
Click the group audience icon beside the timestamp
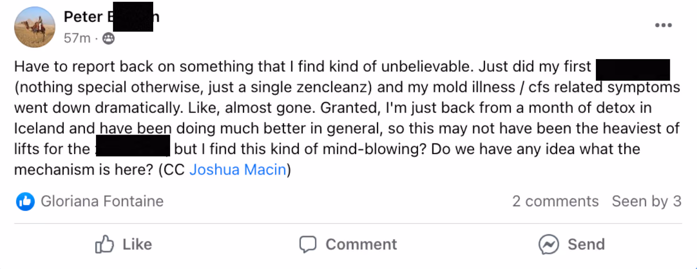point(108,38)
